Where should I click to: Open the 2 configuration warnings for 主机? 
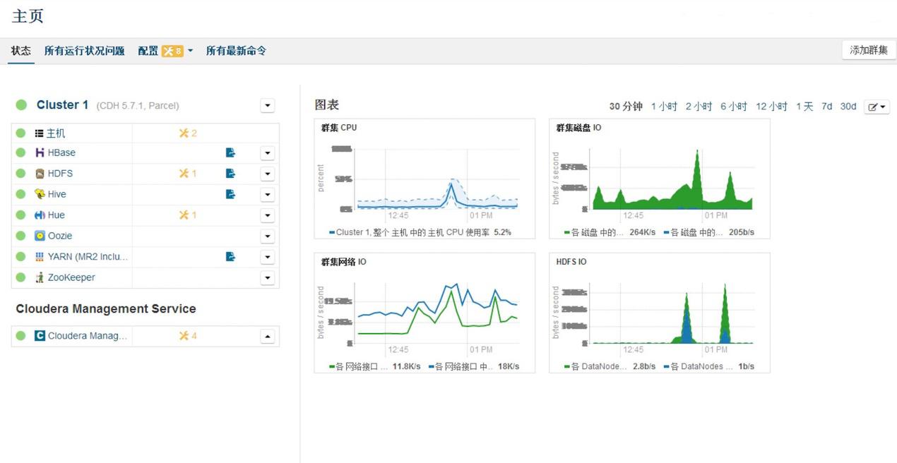[188, 133]
